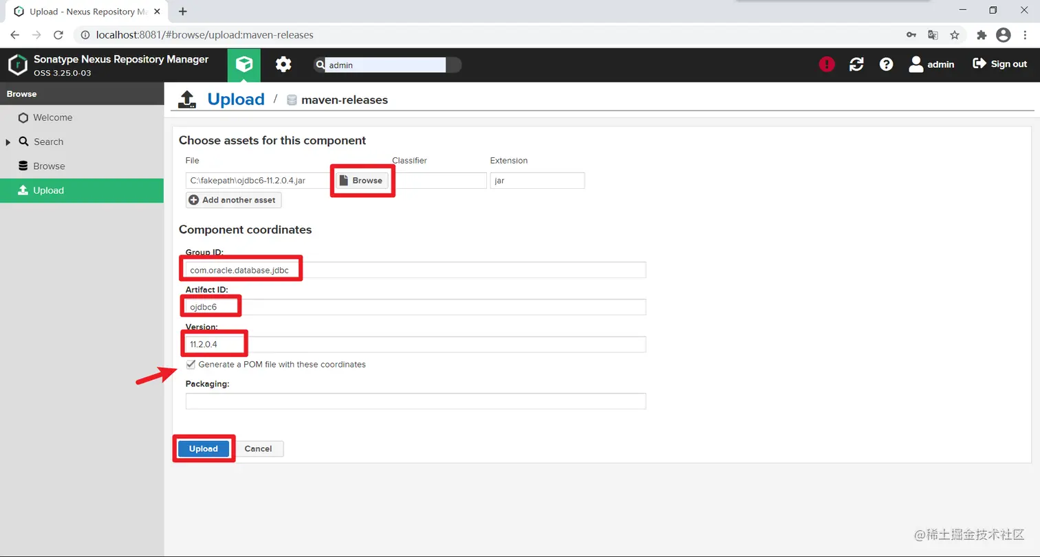The image size is (1040, 557).
Task: Bookmark page with the star icon
Action: coord(955,34)
